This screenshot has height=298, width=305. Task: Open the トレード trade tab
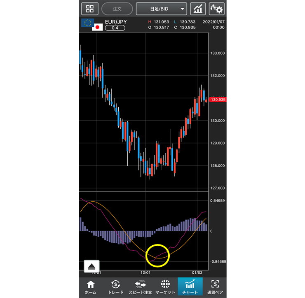click(115, 286)
